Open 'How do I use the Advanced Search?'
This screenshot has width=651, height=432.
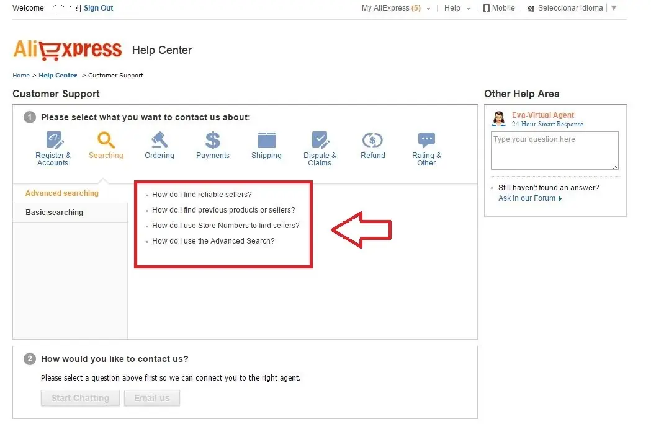coord(213,241)
